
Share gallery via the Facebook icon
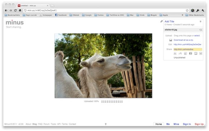pyautogui.click(x=190, y=54)
